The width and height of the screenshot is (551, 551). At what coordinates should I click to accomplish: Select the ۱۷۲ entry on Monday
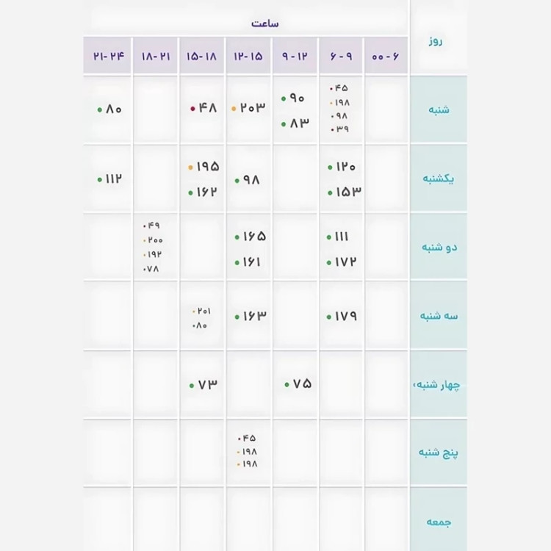(342, 262)
